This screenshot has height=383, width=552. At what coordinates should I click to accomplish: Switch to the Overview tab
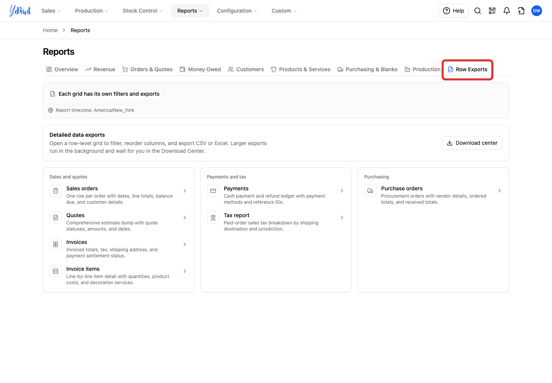tap(62, 69)
